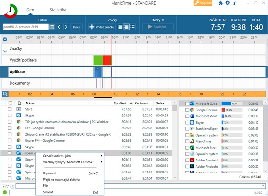Click Microsoft Word icon in summary list

tap(192, 116)
